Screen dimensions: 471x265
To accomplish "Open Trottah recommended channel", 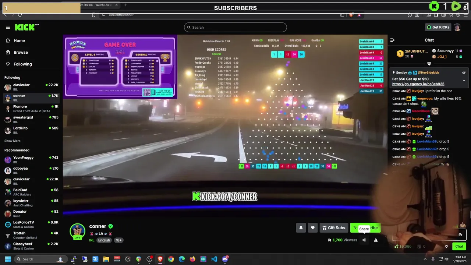I will point(31,235).
